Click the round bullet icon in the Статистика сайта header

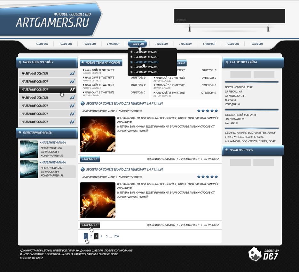[x=226, y=62]
